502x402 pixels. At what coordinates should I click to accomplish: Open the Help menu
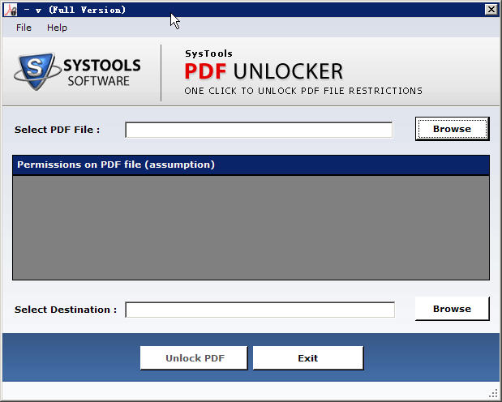tap(57, 28)
